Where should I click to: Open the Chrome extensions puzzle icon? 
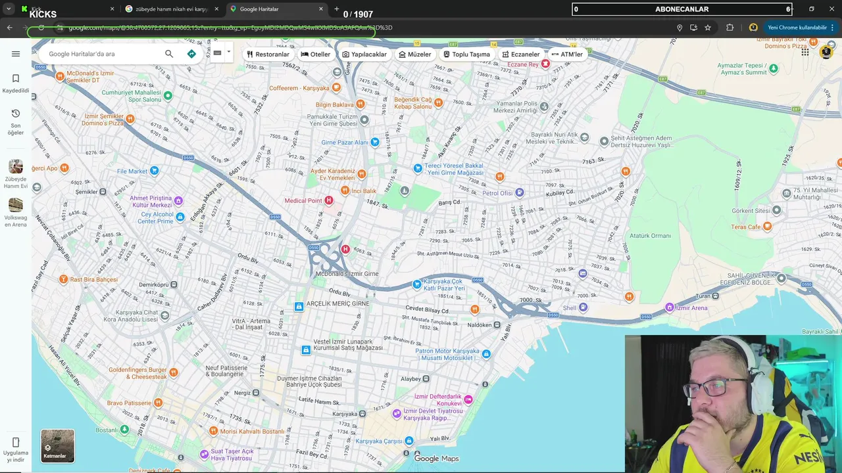pos(730,28)
